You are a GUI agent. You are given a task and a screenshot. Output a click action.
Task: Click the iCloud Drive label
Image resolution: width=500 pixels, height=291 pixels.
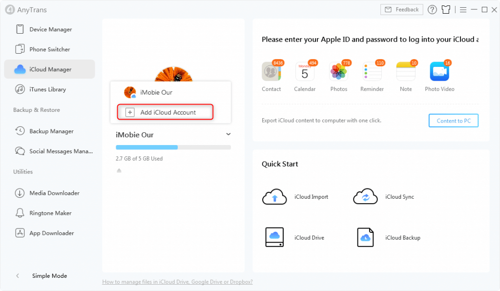pos(309,237)
